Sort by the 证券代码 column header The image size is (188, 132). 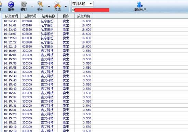pos(30,16)
